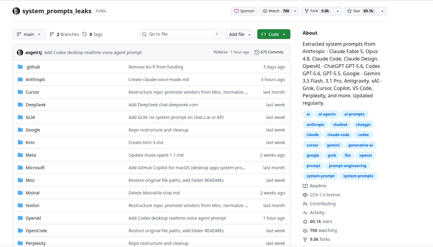Click the Perplexity folder icon
This screenshot has width=433, height=247.
click(20, 243)
